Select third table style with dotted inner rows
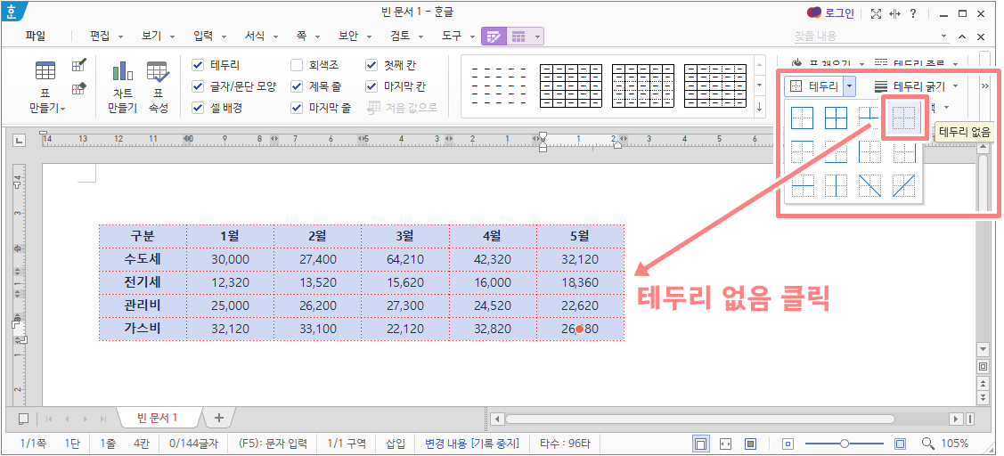1004x456 pixels. pyautogui.click(x=643, y=85)
